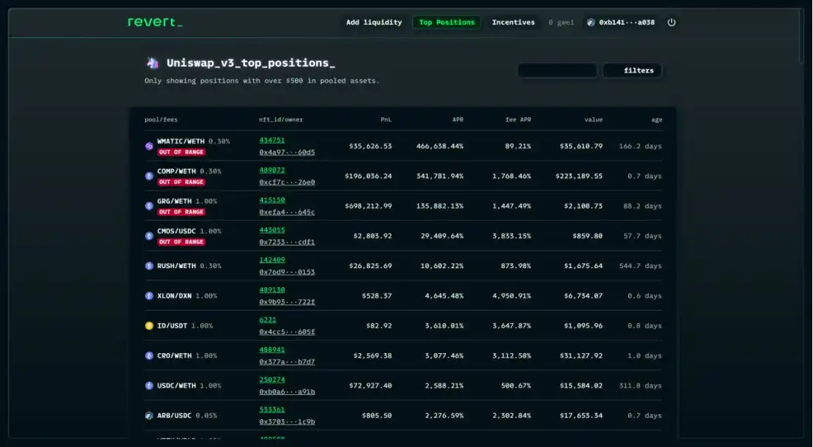Sort by fee APR column header
Image resolution: width=813 pixels, height=447 pixels.
518,119
